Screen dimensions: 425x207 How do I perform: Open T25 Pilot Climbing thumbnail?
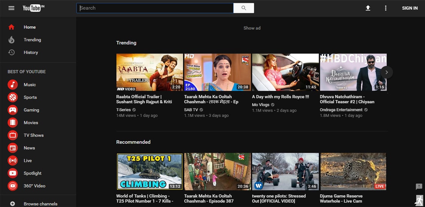[150, 172]
